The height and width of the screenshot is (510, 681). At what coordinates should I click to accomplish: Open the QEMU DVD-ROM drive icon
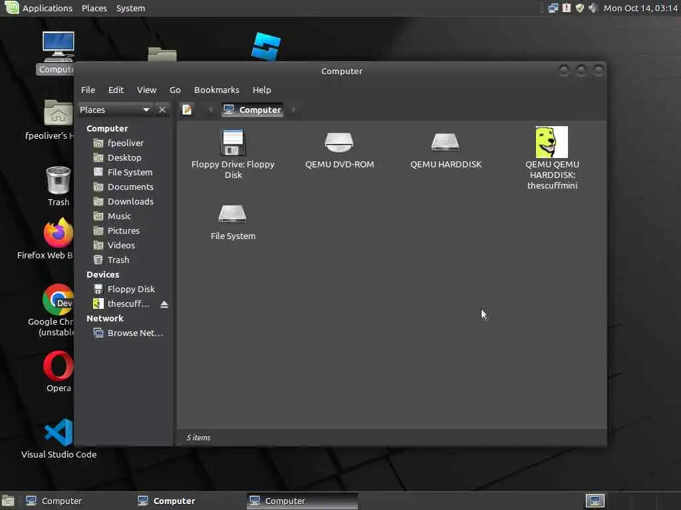pyautogui.click(x=339, y=142)
